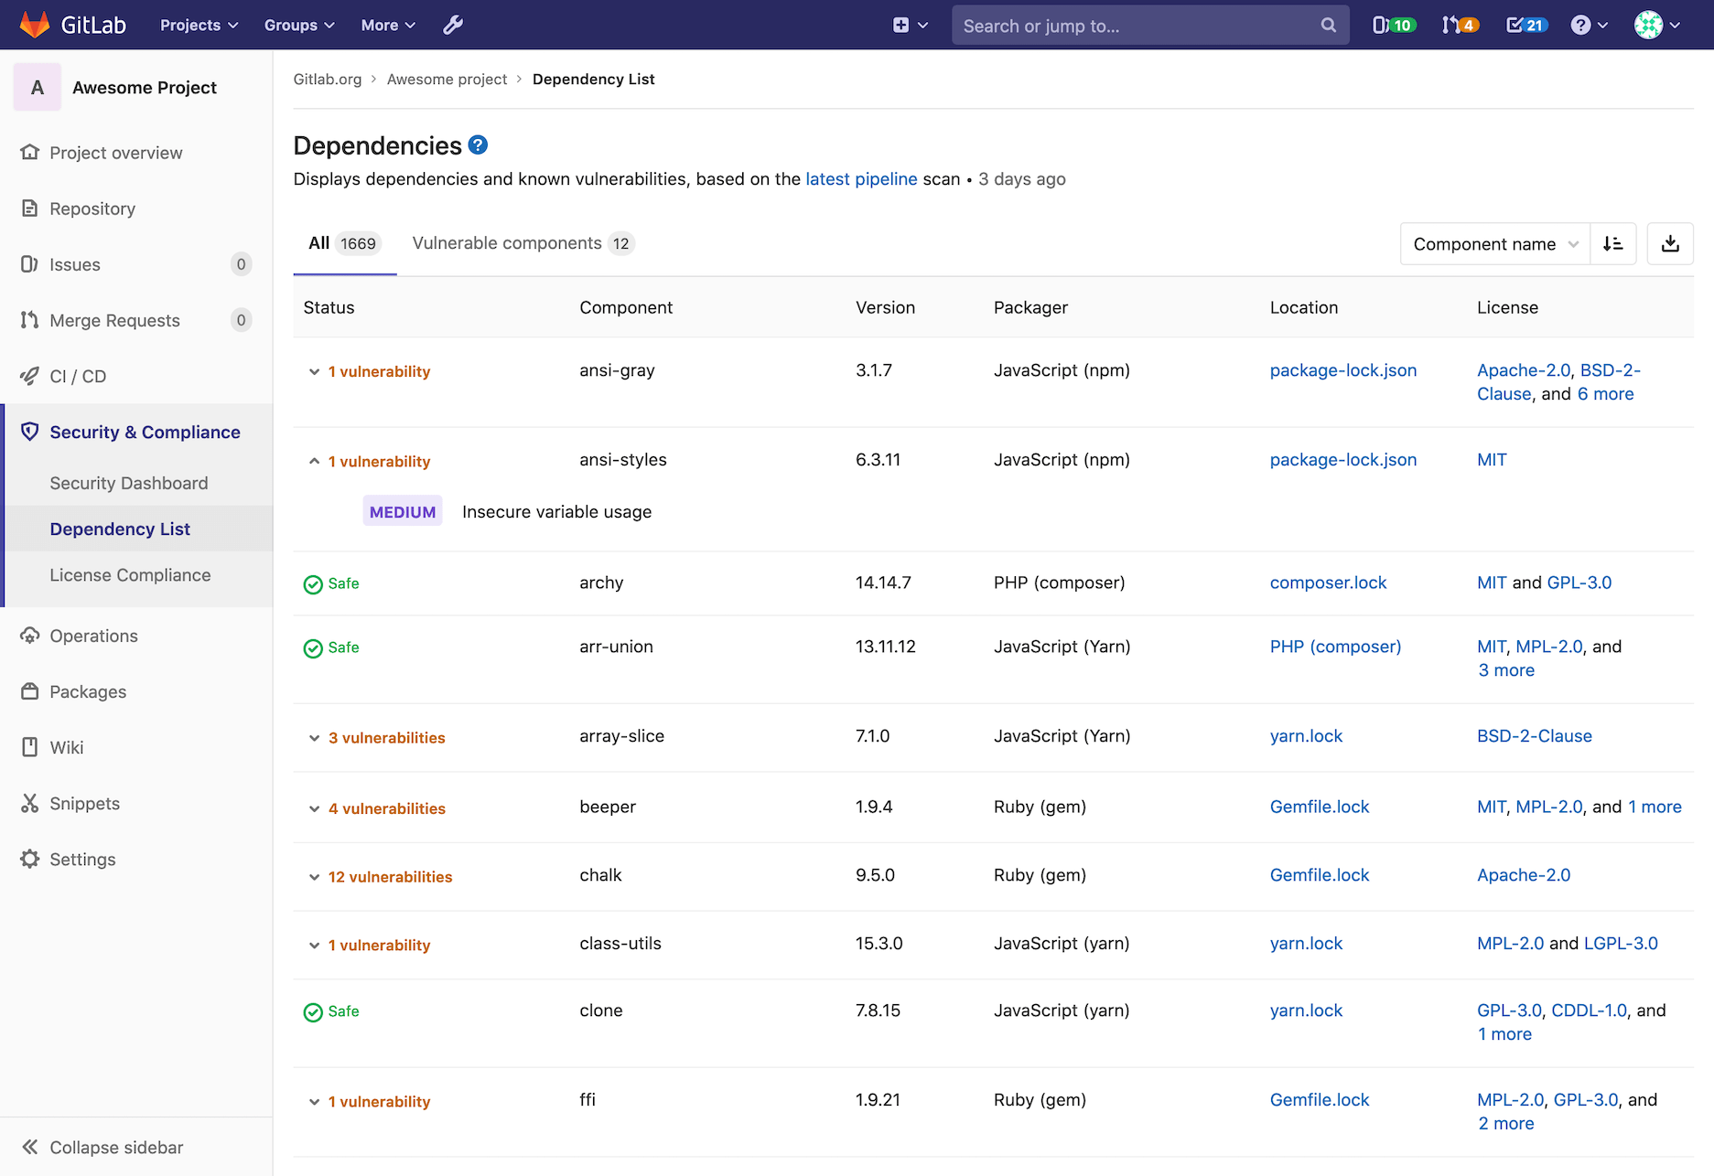This screenshot has height=1176, width=1714.
Task: Export the dependency list via download icon
Action: pyautogui.click(x=1670, y=243)
